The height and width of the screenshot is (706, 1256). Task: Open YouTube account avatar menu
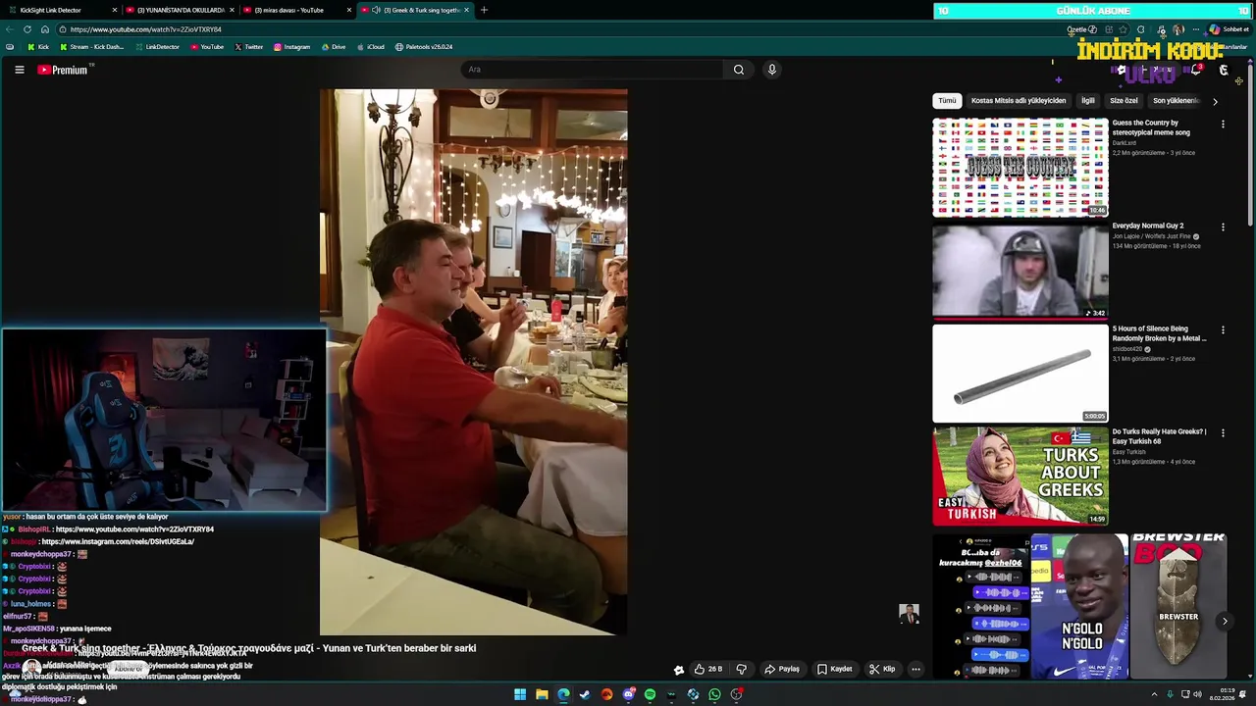(1224, 70)
